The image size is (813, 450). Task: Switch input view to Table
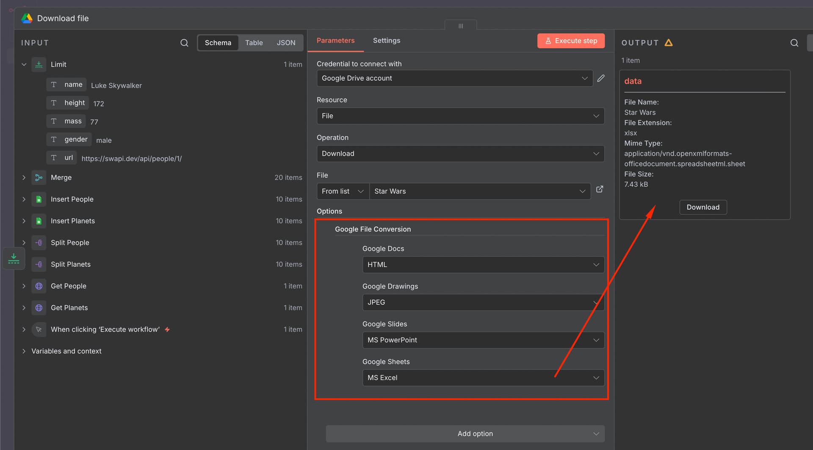click(x=254, y=43)
